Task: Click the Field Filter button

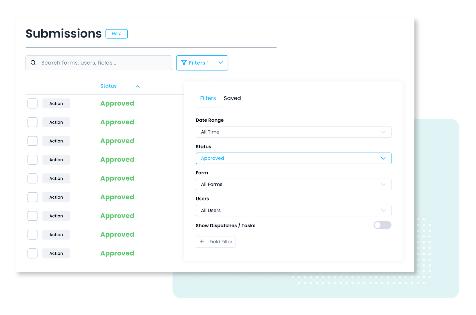Action: click(x=215, y=242)
